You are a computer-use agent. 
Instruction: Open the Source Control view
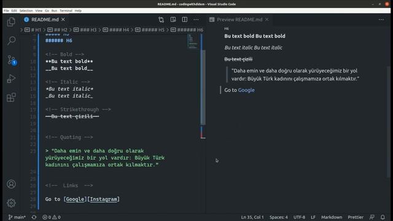[x=12, y=60]
